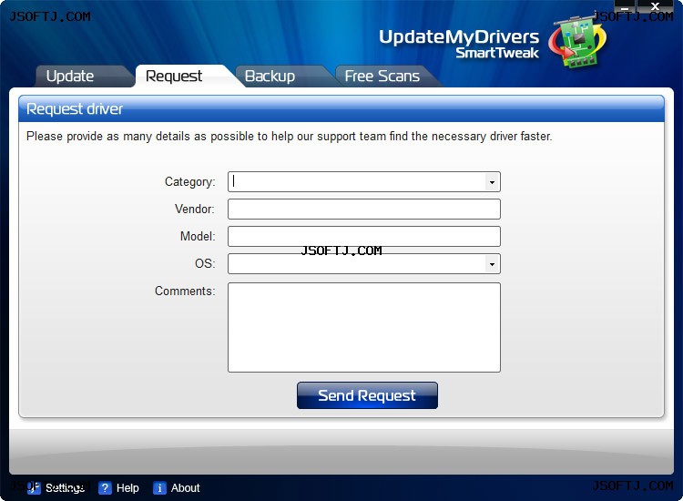Viewport: 683px width, 501px height.
Task: Click into the Model text field
Action: (363, 237)
